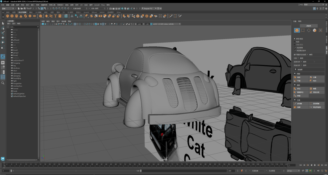The height and width of the screenshot is (175, 328).
Task: Switch to the MASH shelf tab
Action: 102,12
